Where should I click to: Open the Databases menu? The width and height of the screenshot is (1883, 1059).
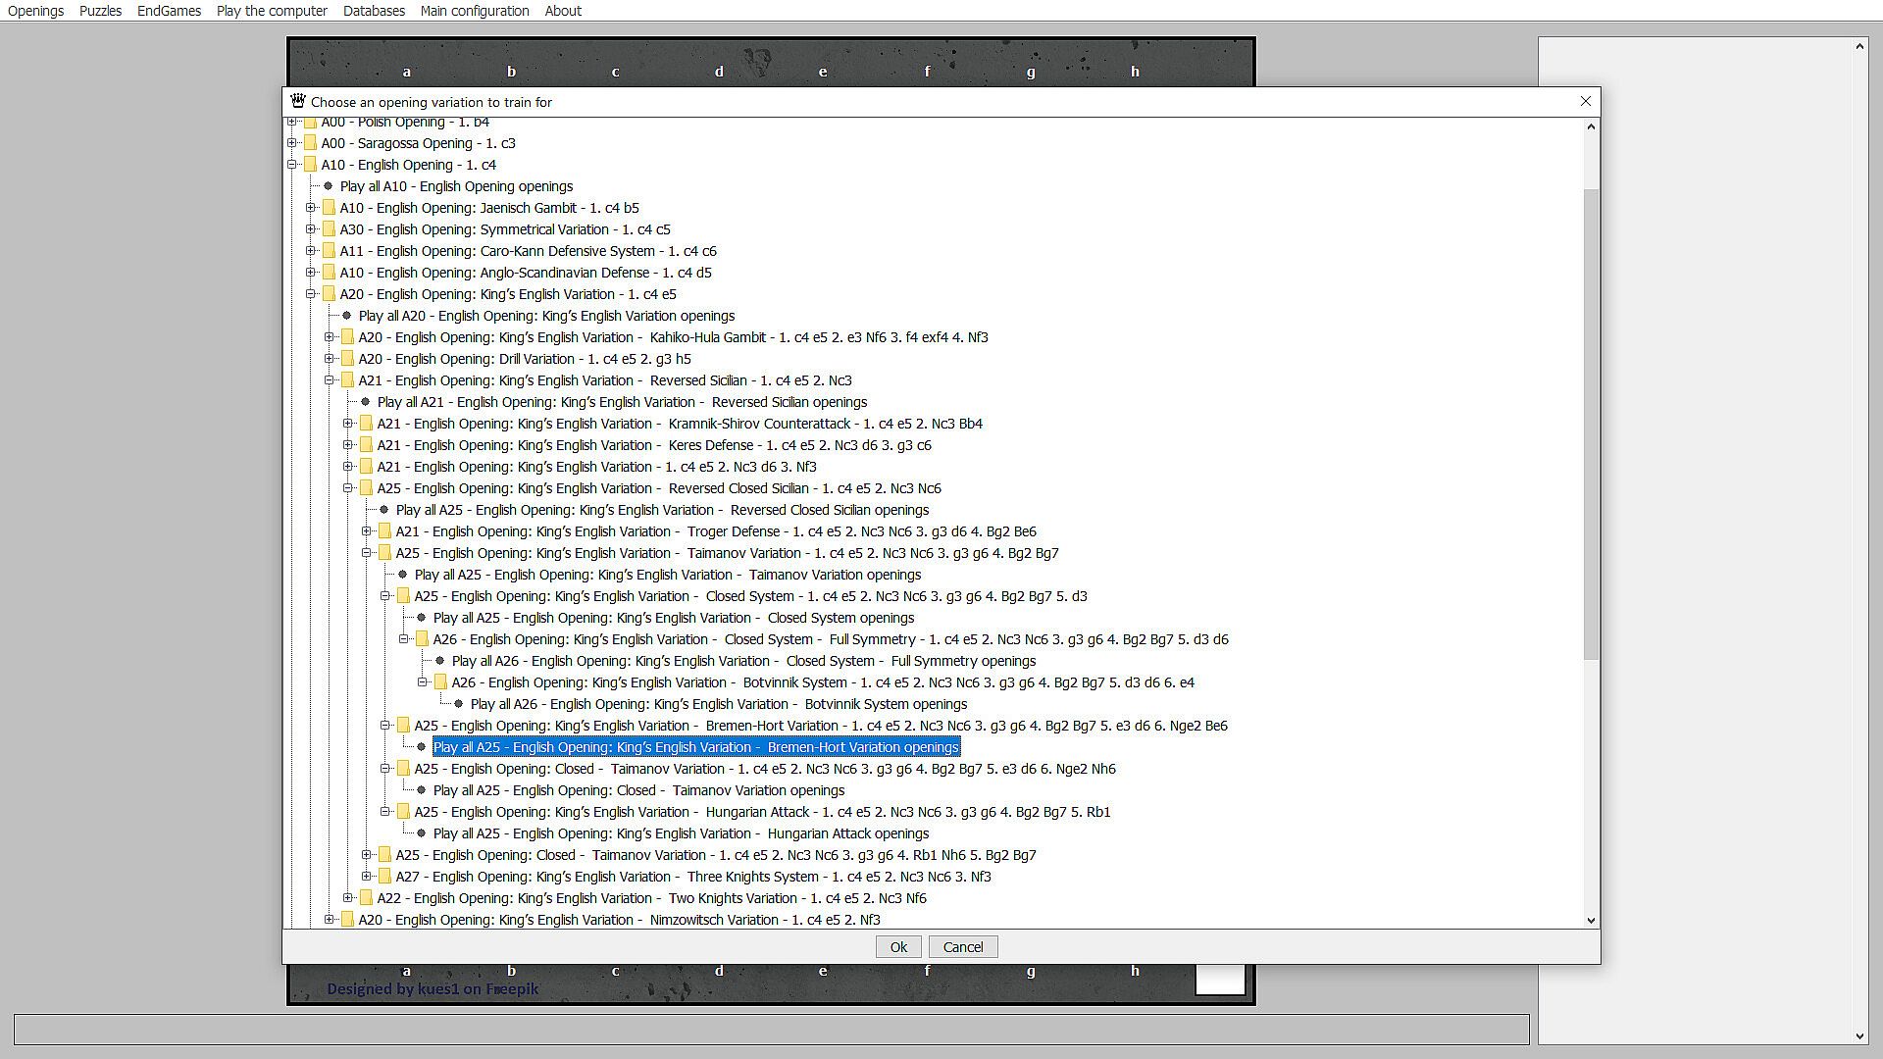click(x=374, y=11)
